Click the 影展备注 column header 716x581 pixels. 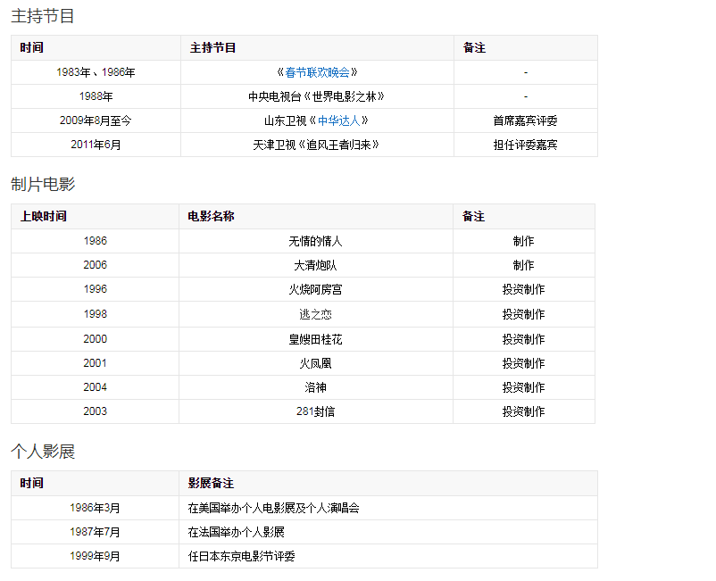(212, 483)
